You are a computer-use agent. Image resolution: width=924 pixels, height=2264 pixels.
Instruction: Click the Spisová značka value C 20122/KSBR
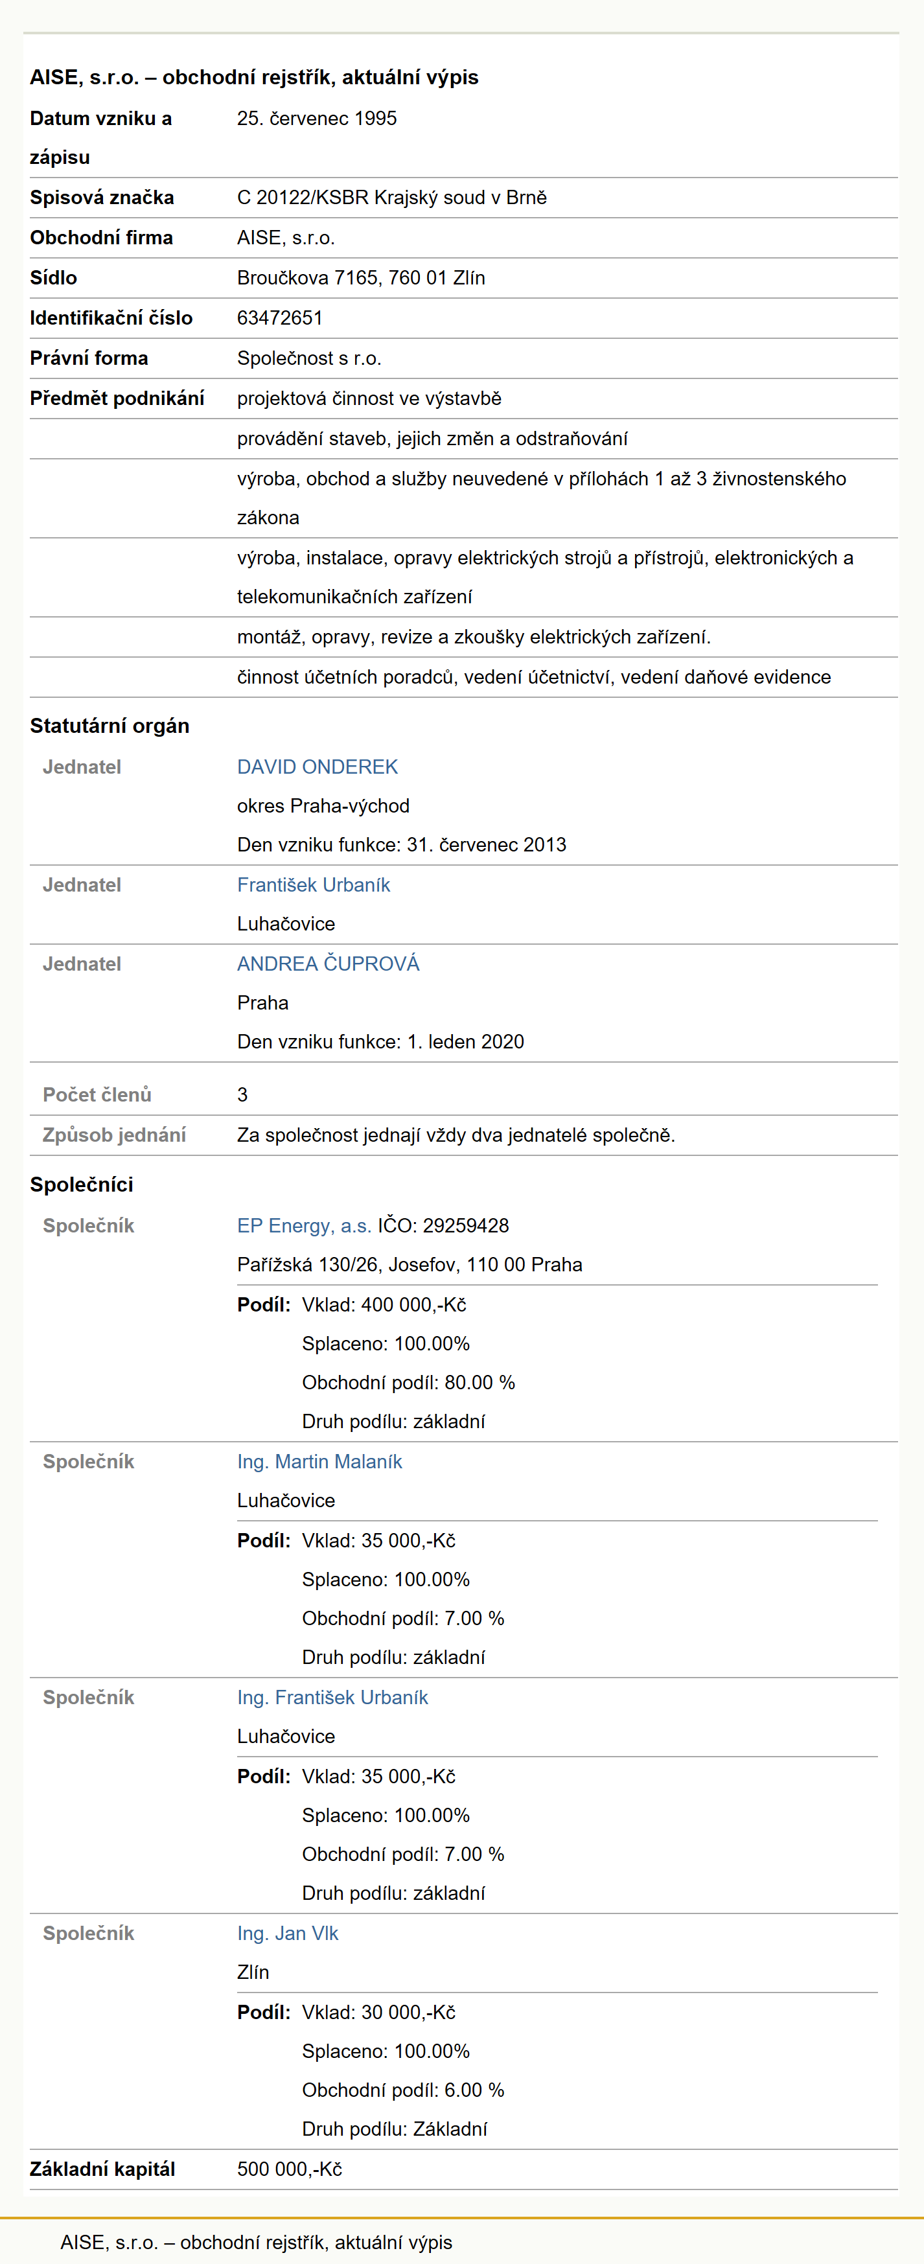[x=391, y=197]
